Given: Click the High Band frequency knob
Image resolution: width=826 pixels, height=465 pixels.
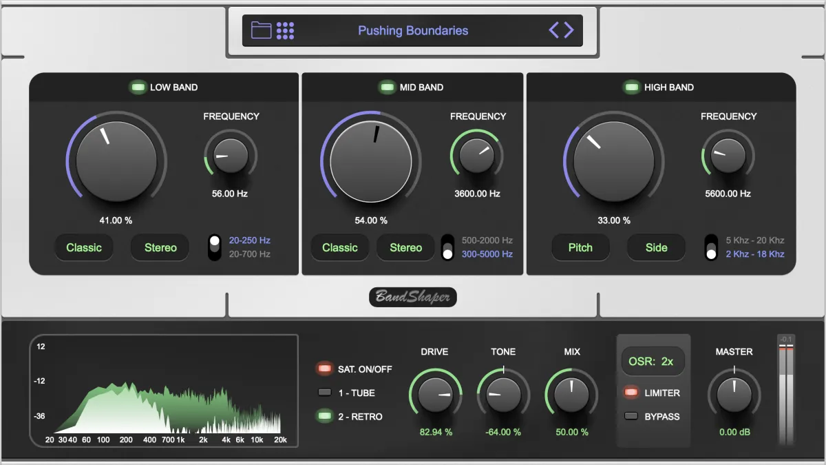Looking at the screenshot, I should [728, 156].
